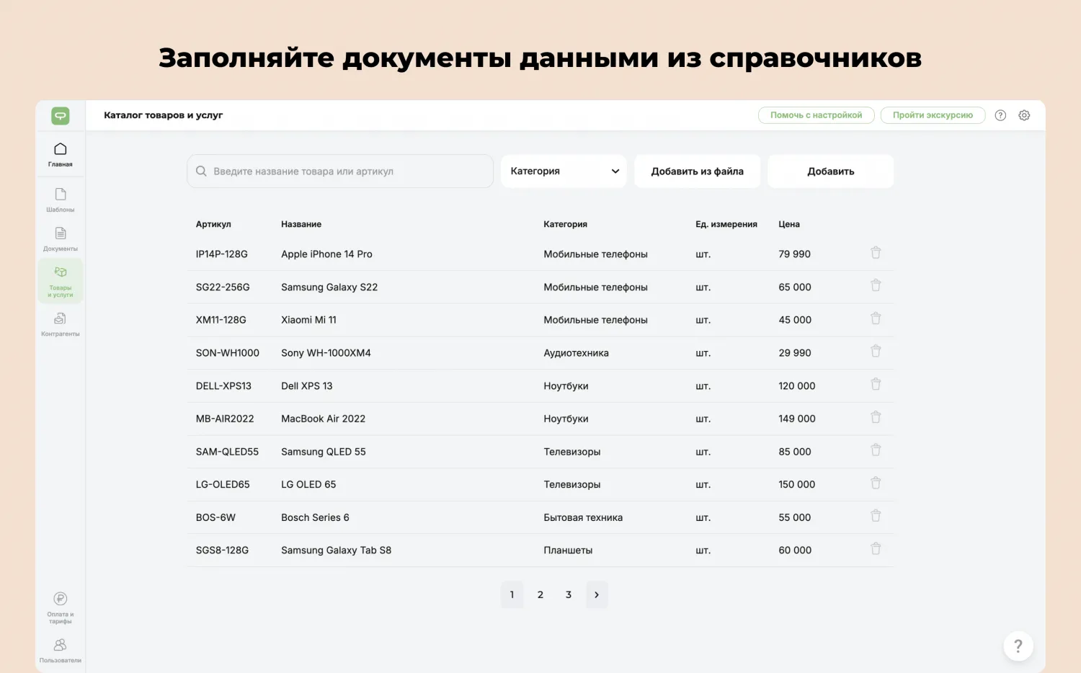Click Добавить из файла button
The width and height of the screenshot is (1081, 673).
pos(697,171)
